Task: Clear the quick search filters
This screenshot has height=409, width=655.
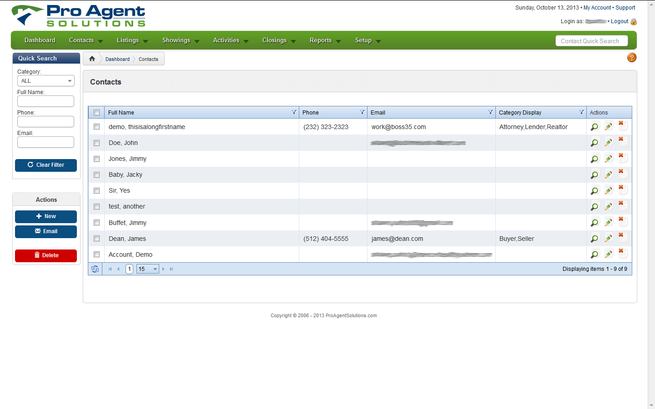Action: 45,165
